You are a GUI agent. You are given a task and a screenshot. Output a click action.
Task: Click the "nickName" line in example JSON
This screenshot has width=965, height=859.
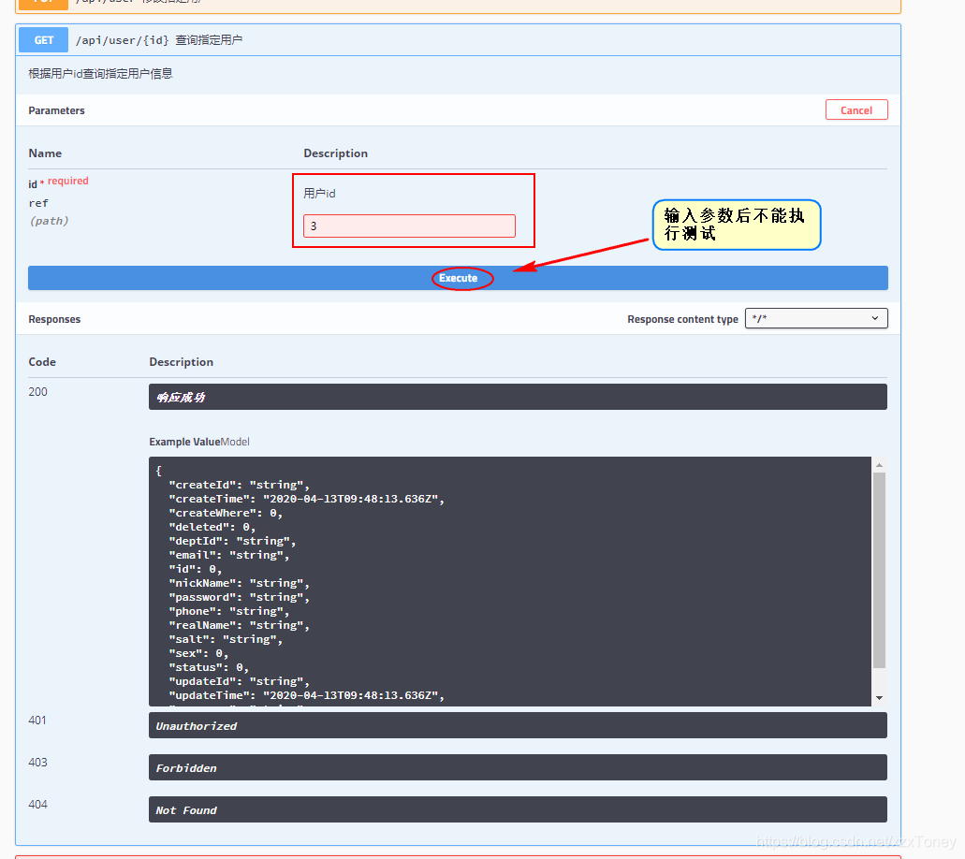(239, 583)
